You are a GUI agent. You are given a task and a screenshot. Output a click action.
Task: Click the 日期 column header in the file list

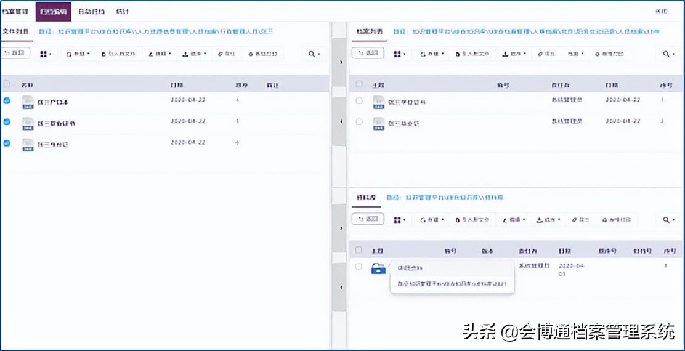click(176, 85)
